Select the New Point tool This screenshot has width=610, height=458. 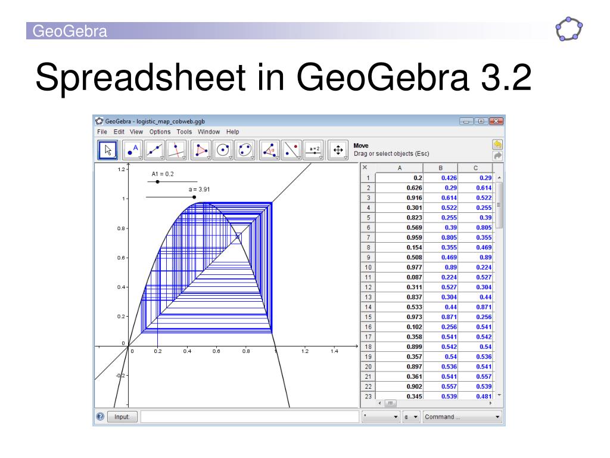point(132,150)
